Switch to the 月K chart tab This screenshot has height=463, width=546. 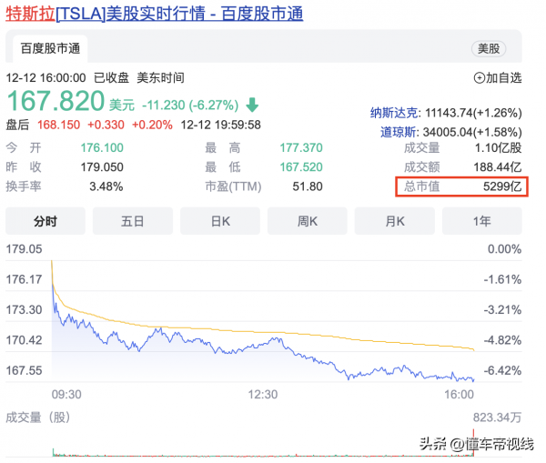pyautogui.click(x=395, y=221)
